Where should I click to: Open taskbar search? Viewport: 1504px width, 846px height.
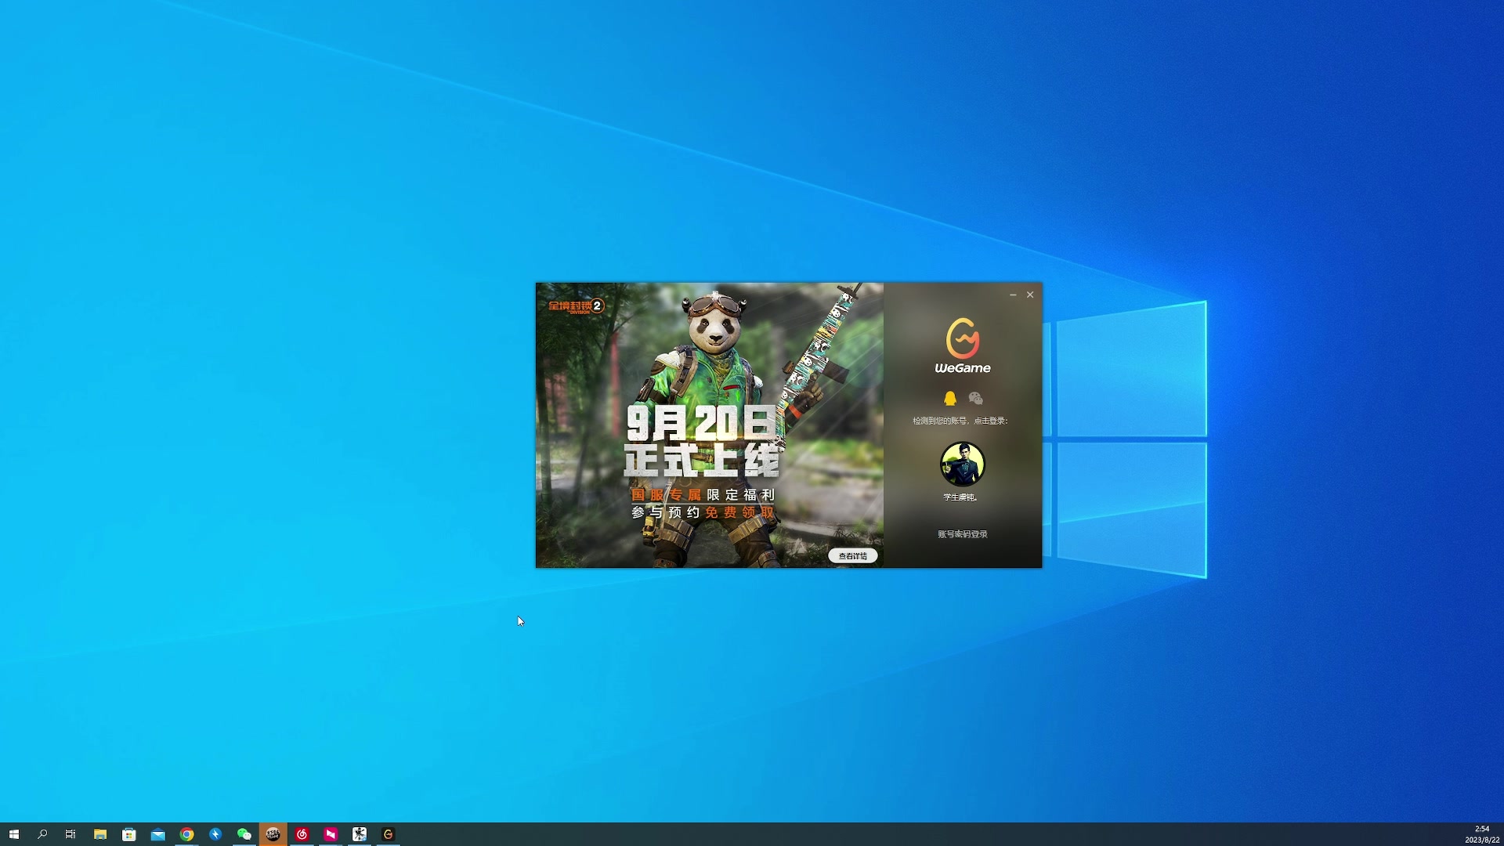pyautogui.click(x=42, y=834)
